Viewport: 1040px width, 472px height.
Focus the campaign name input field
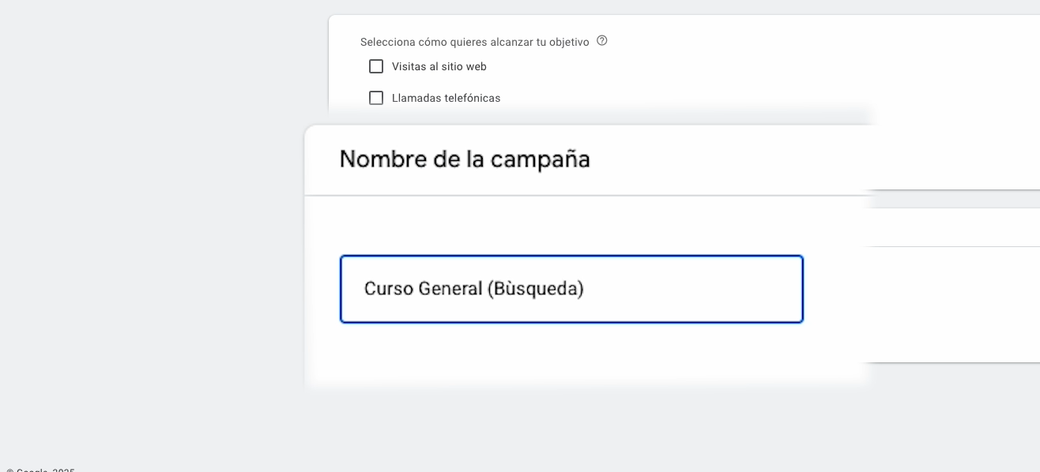tap(571, 289)
